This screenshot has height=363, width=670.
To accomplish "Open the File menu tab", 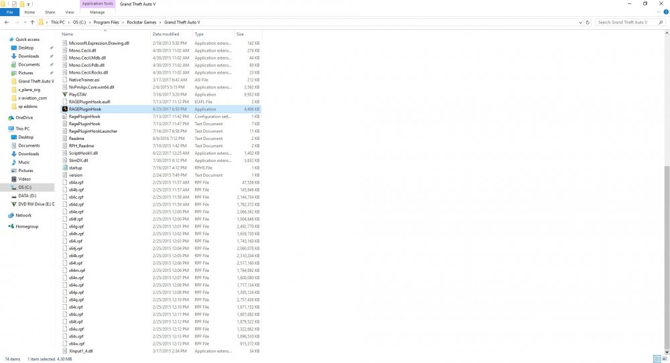I will coord(9,12).
